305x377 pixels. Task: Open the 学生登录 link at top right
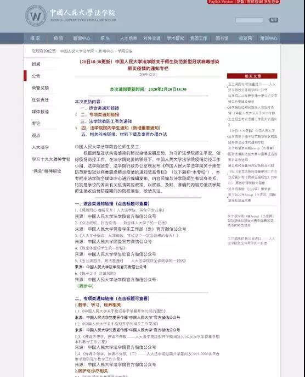272,2
